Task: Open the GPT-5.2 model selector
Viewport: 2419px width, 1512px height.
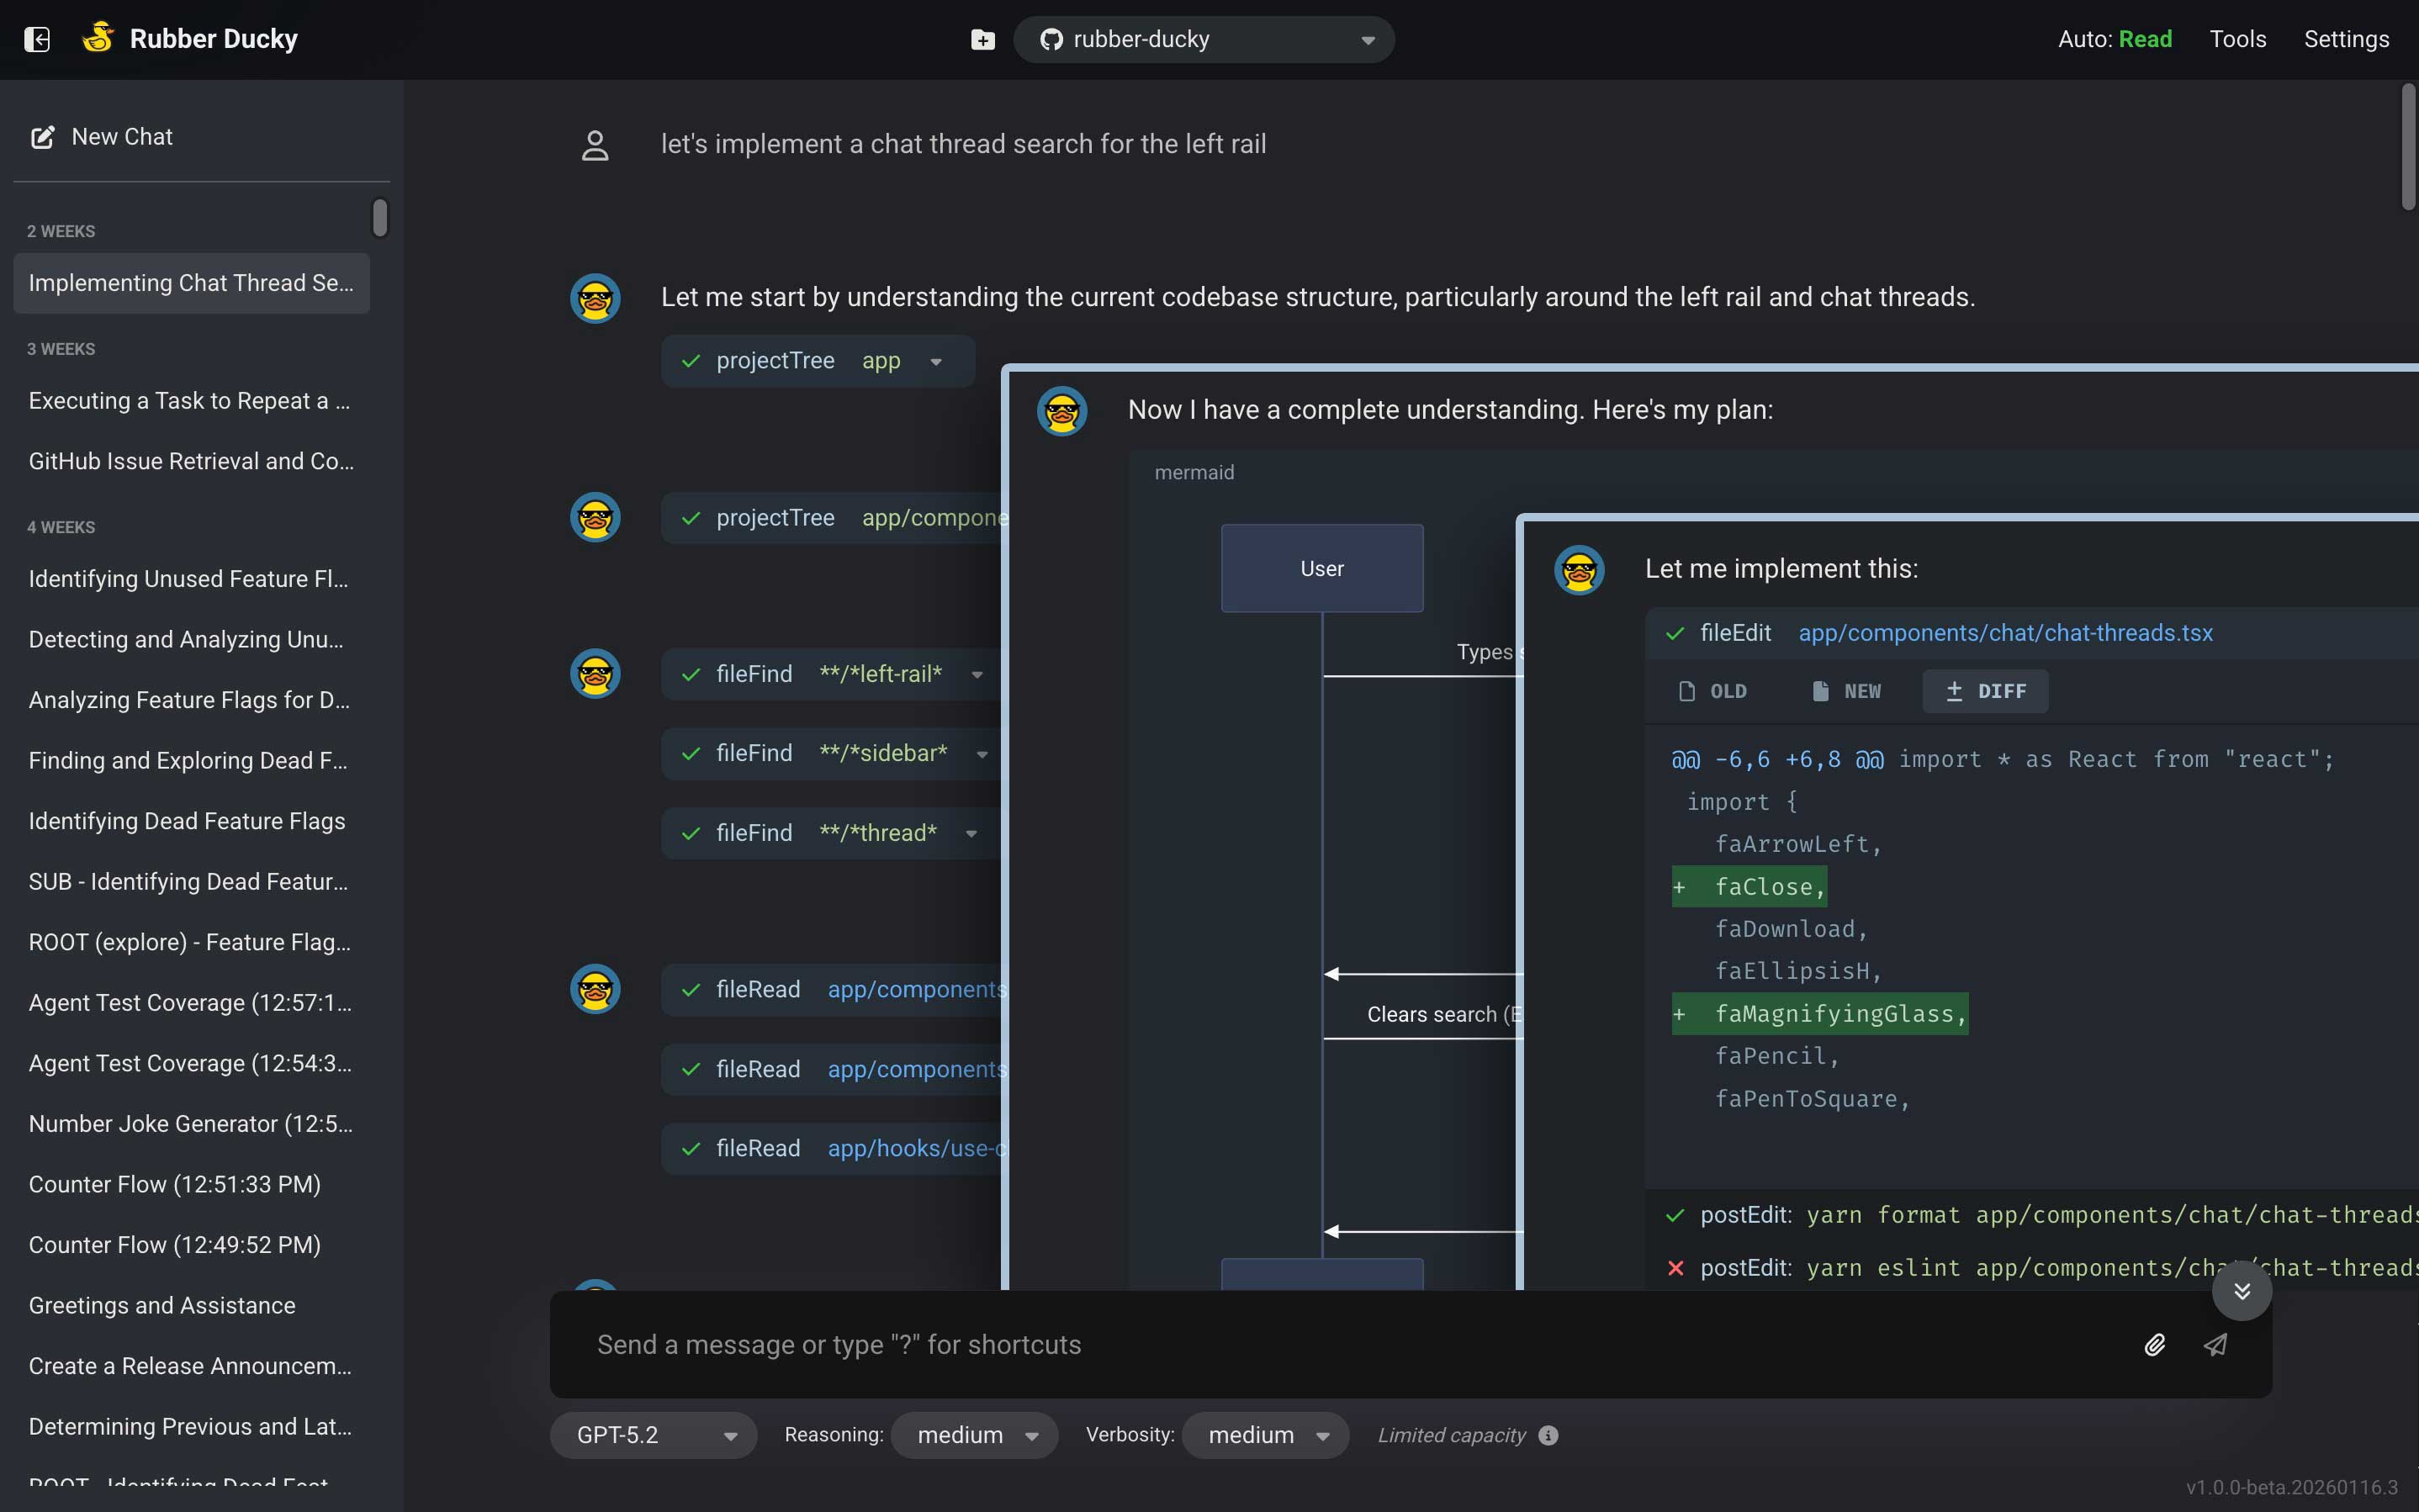Action: [651, 1434]
